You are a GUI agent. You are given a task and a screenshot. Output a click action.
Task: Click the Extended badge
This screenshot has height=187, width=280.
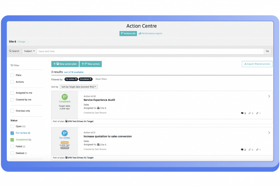coord(65,148)
